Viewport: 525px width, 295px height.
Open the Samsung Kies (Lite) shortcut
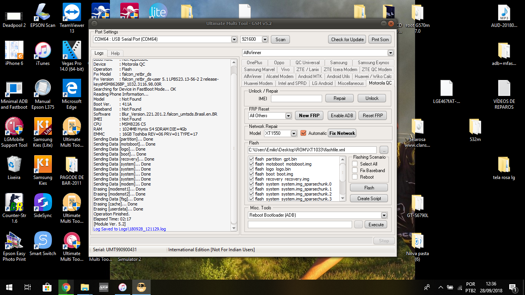pos(43,133)
